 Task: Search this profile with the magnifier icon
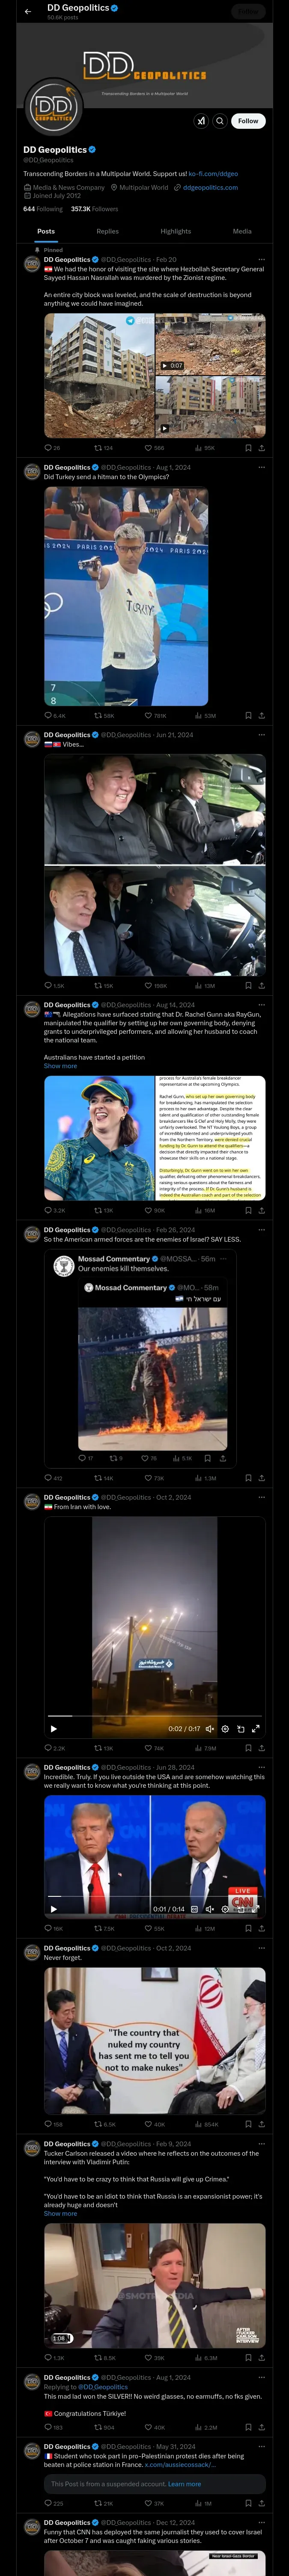tap(220, 121)
